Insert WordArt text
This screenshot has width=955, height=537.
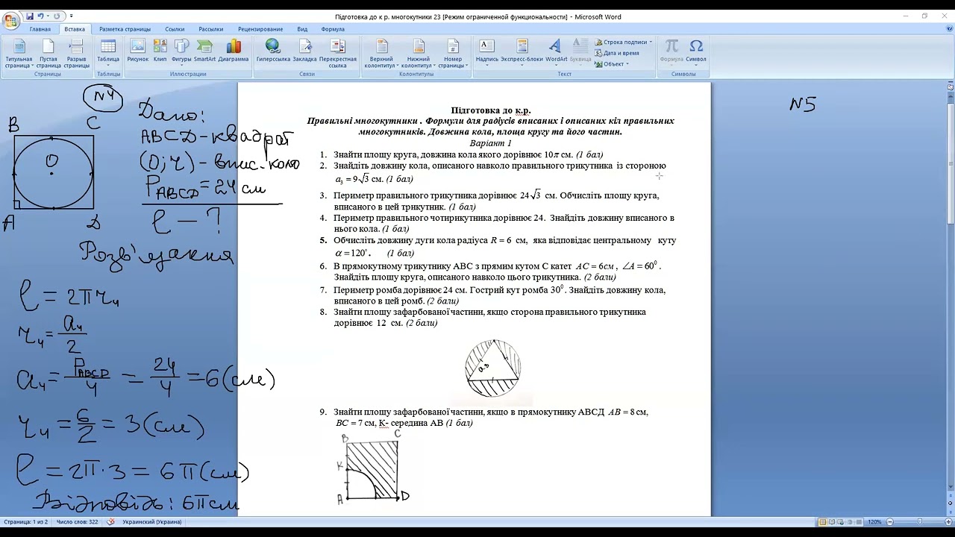coord(556,51)
